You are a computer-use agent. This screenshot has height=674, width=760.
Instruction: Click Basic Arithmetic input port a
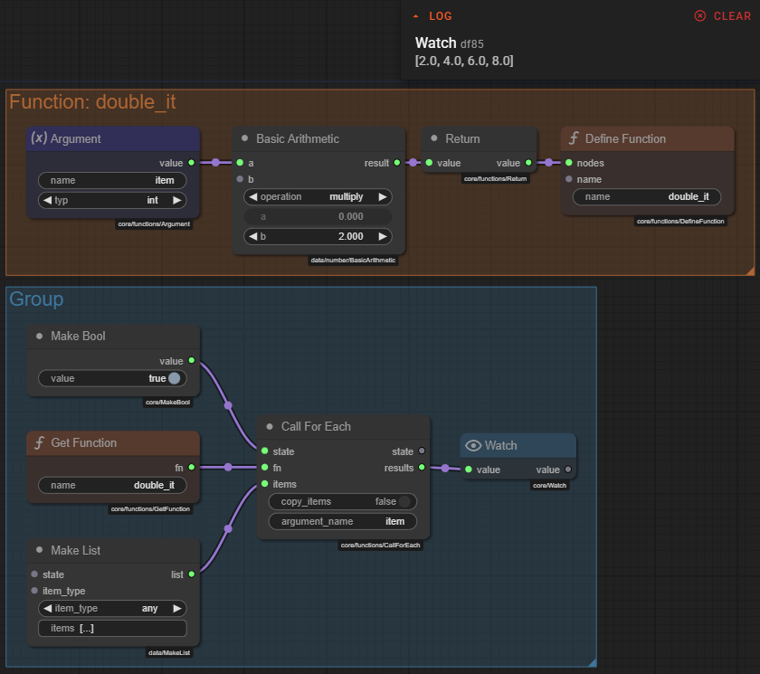(x=240, y=162)
